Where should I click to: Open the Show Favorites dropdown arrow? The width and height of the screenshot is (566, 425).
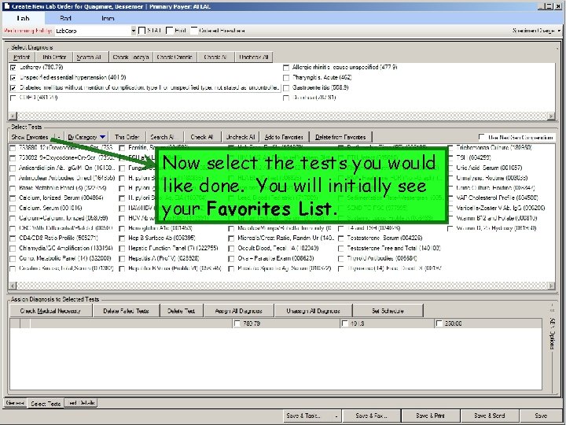57,137
